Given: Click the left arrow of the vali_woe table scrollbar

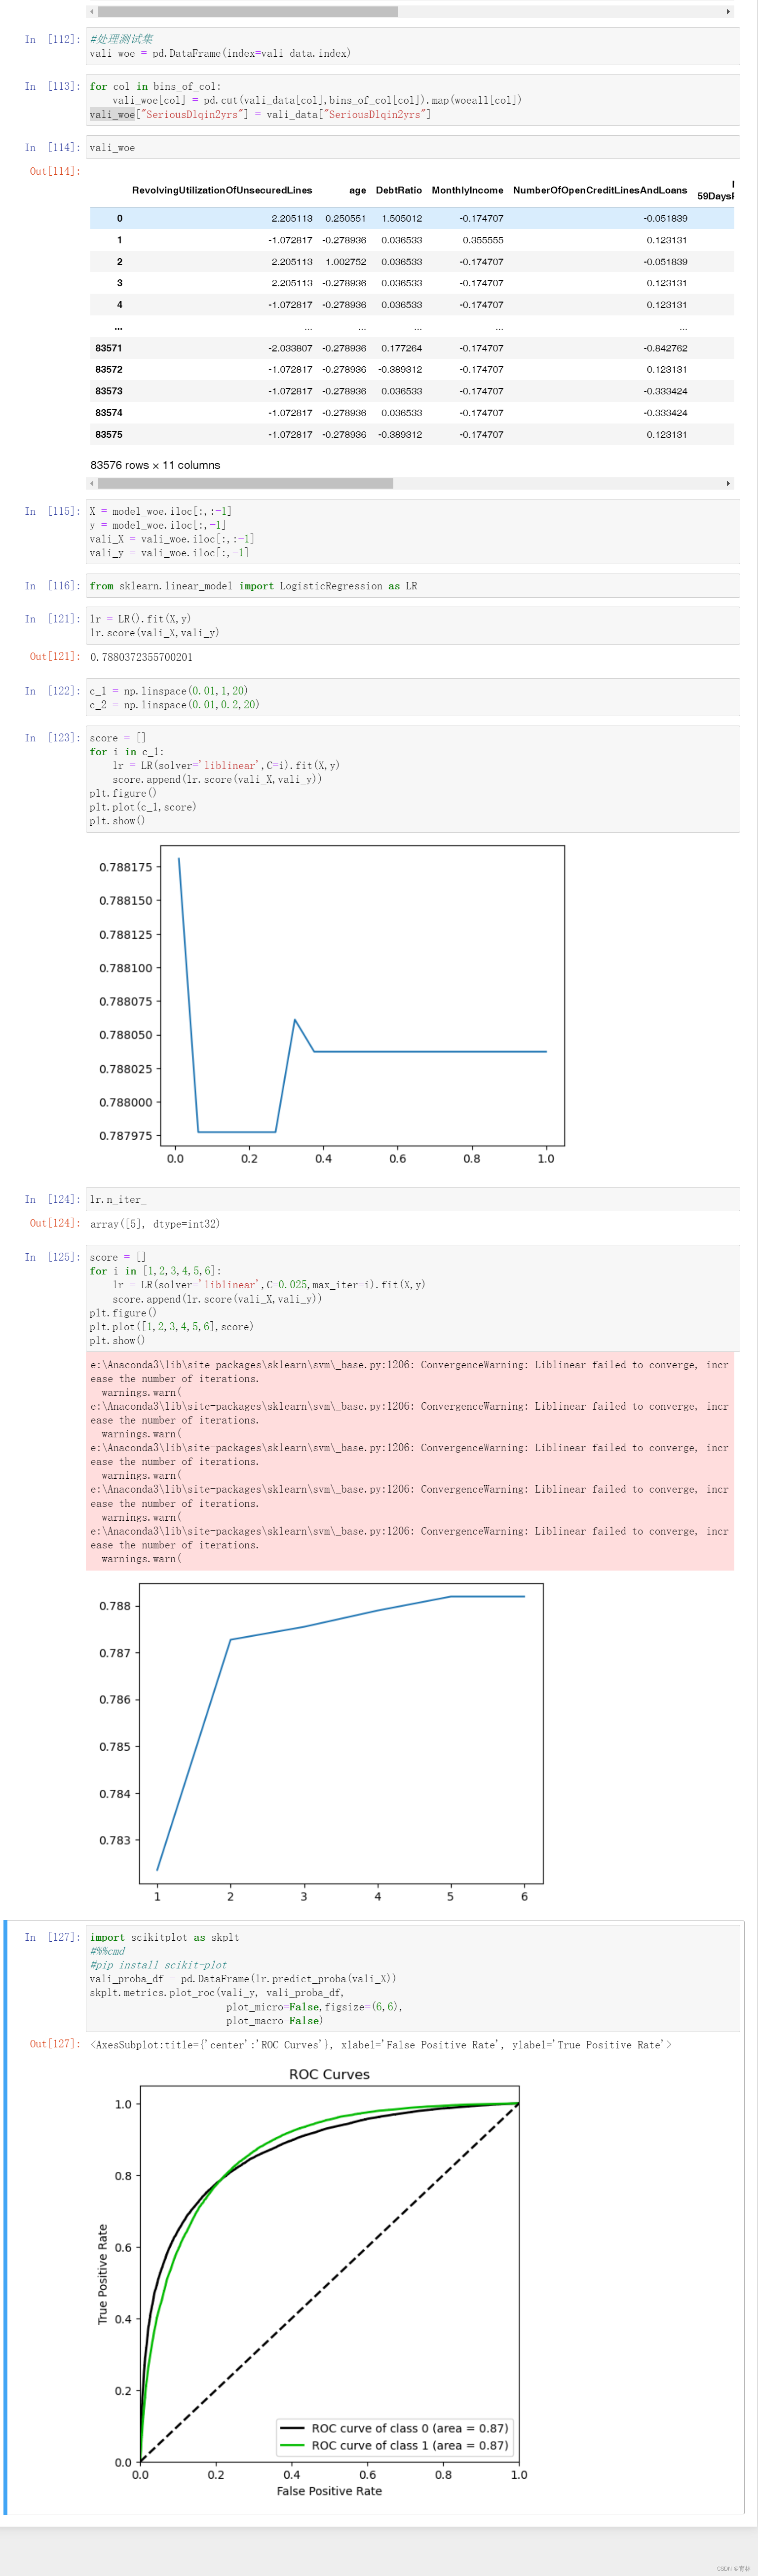Looking at the screenshot, I should point(92,483).
